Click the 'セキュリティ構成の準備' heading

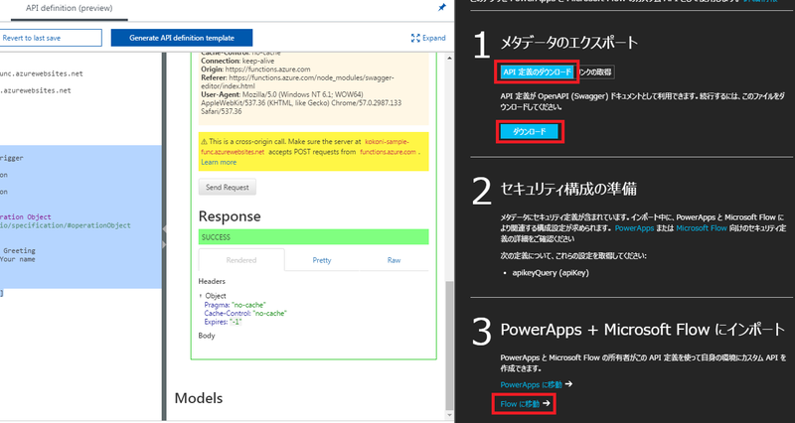568,189
